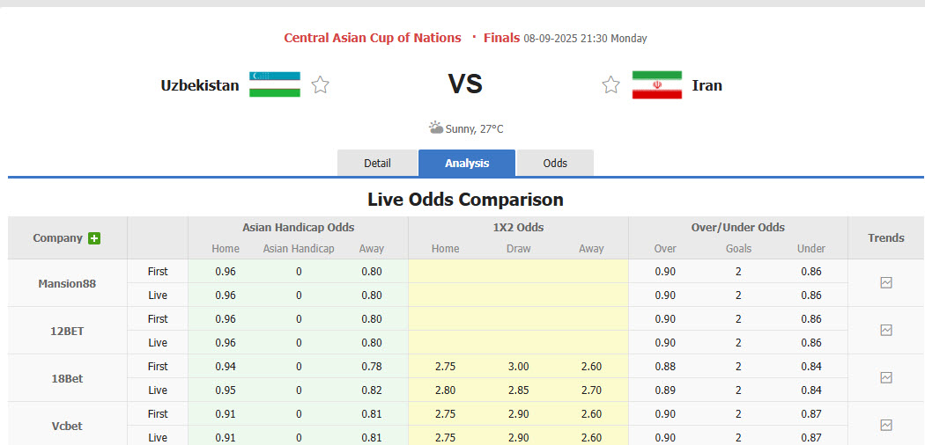The height and width of the screenshot is (445, 925).
Task: Click the Uzbekistan flag icon
Action: pos(275,84)
